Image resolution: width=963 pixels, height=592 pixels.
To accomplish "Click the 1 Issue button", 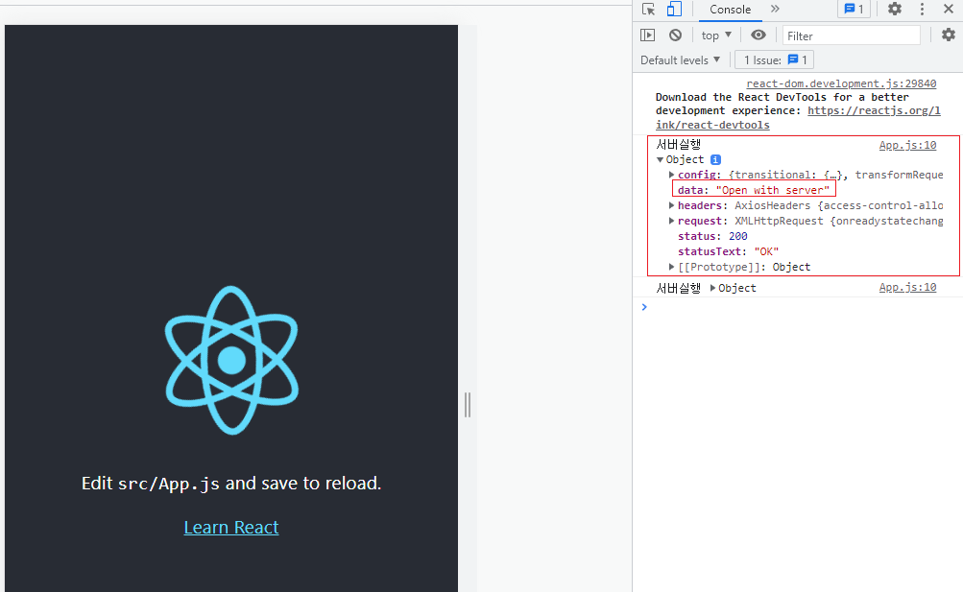I will click(775, 60).
